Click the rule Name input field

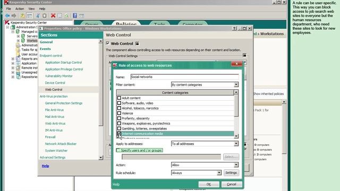pos(184,77)
